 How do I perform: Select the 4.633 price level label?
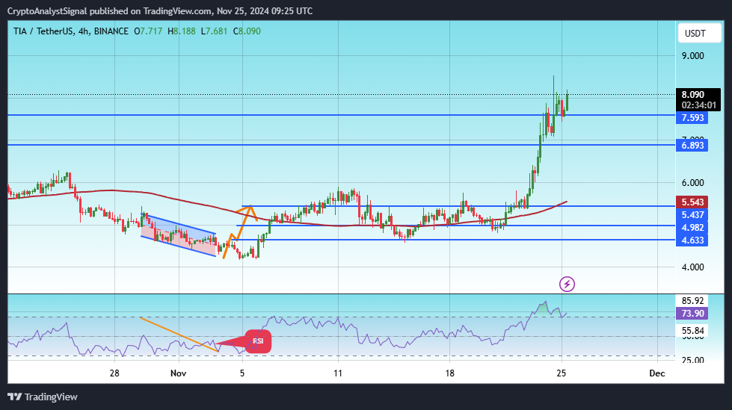coord(692,240)
